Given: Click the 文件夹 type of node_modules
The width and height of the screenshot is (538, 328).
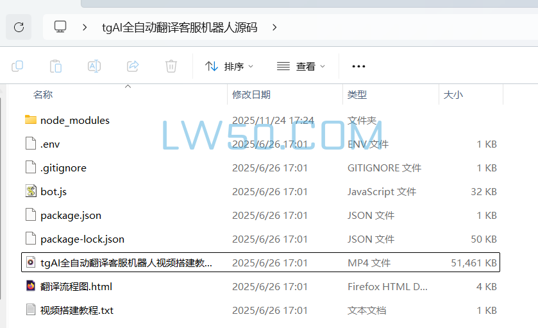Looking at the screenshot, I should click(362, 120).
